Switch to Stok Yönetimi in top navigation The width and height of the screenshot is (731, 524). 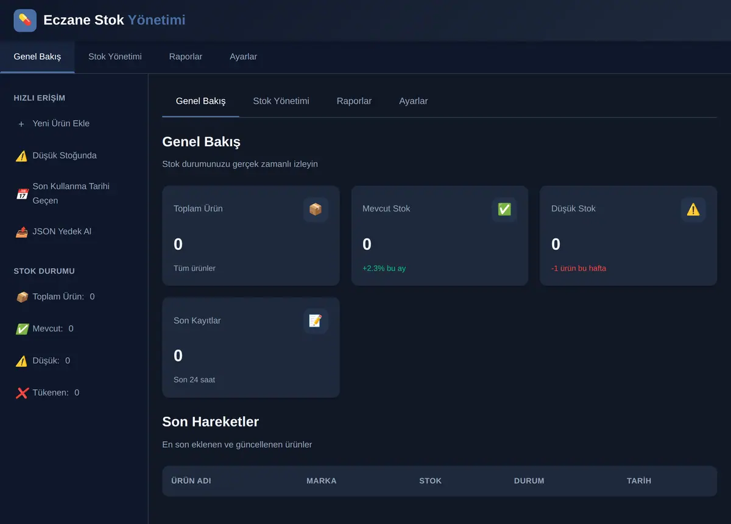tap(115, 57)
